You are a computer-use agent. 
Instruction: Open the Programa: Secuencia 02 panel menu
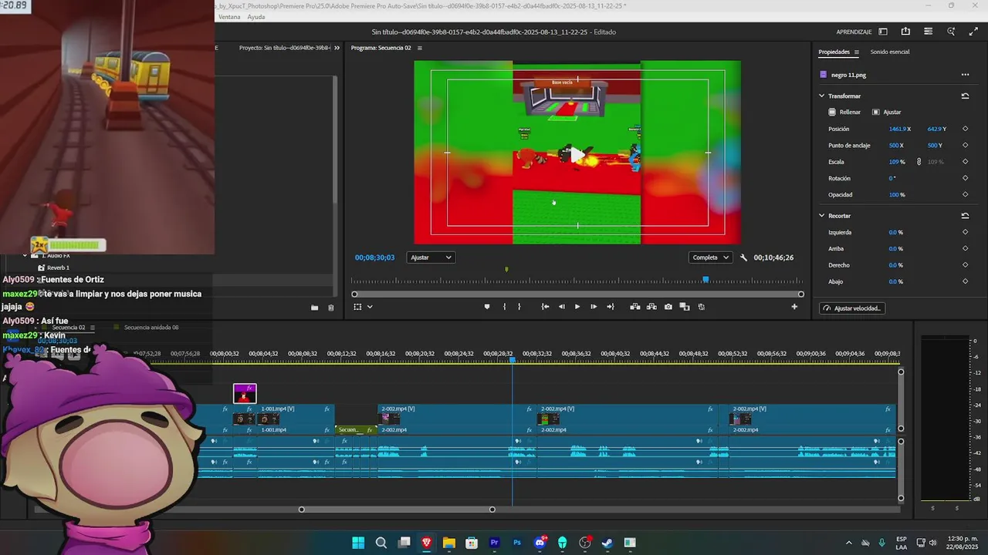tap(419, 48)
